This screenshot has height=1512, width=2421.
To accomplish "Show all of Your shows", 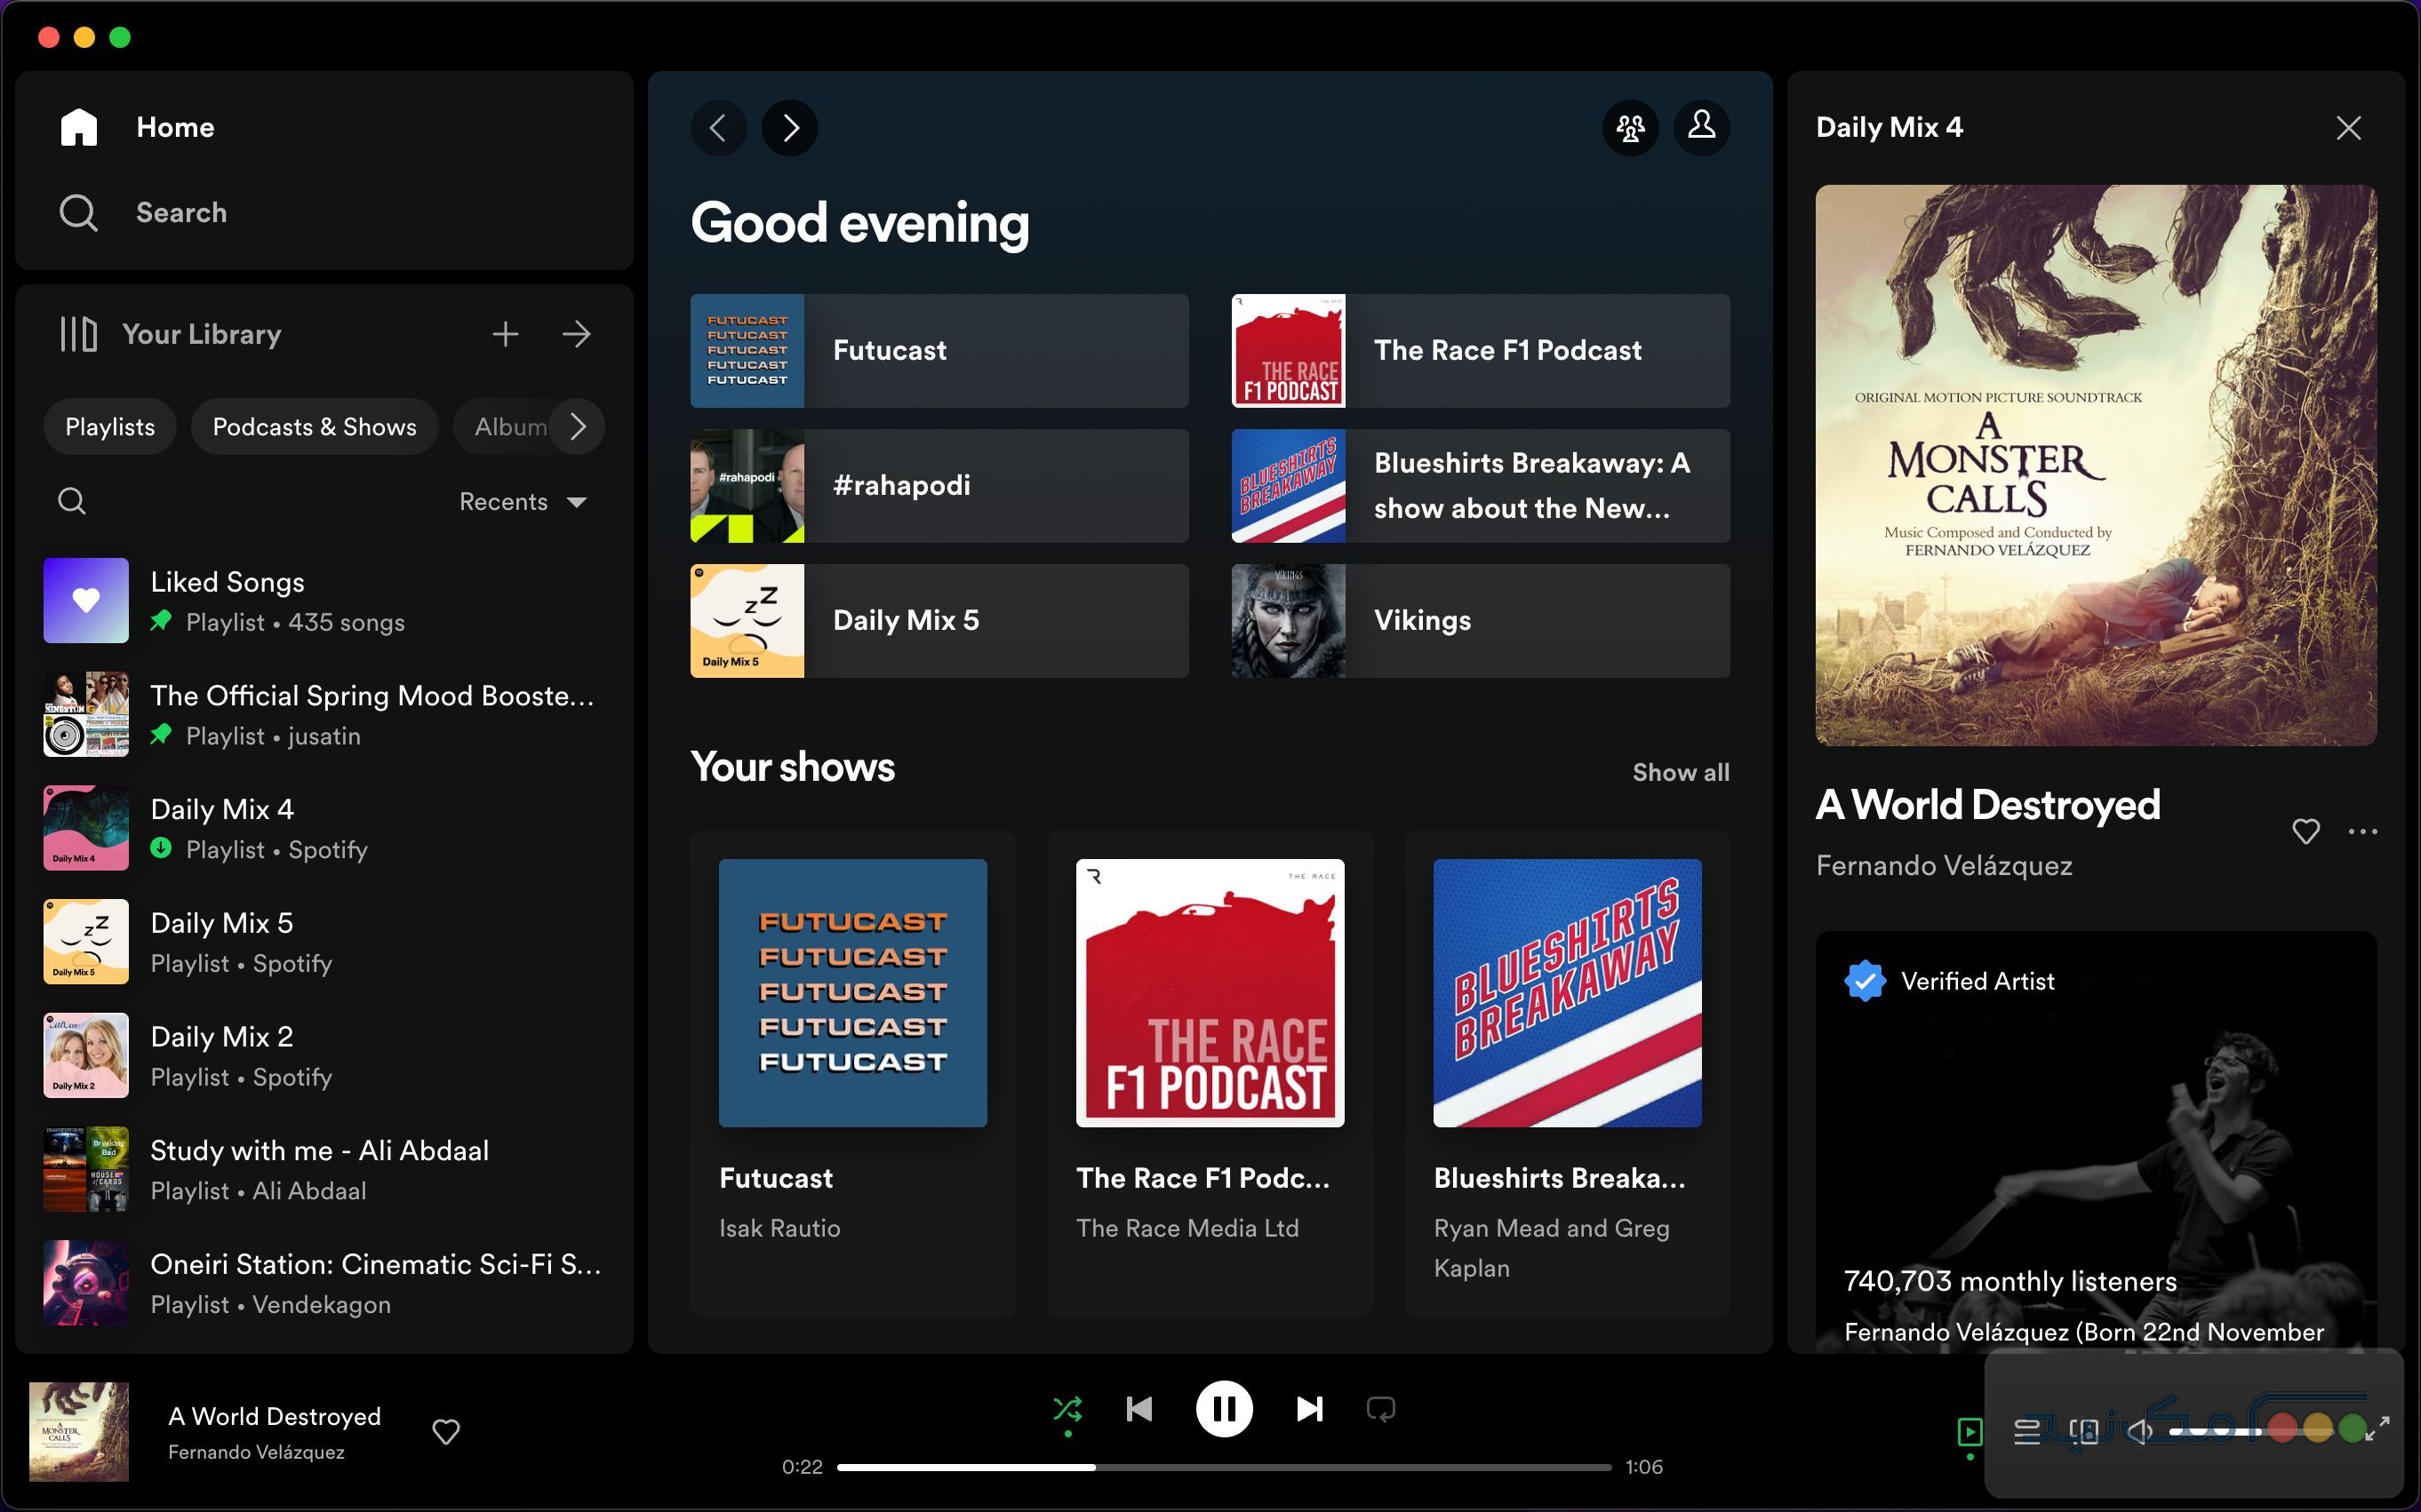I will pyautogui.click(x=1680, y=772).
